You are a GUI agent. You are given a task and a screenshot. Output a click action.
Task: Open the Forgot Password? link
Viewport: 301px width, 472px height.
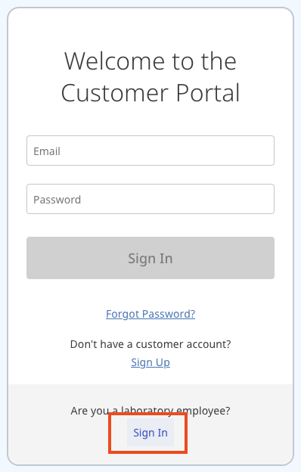pos(150,314)
